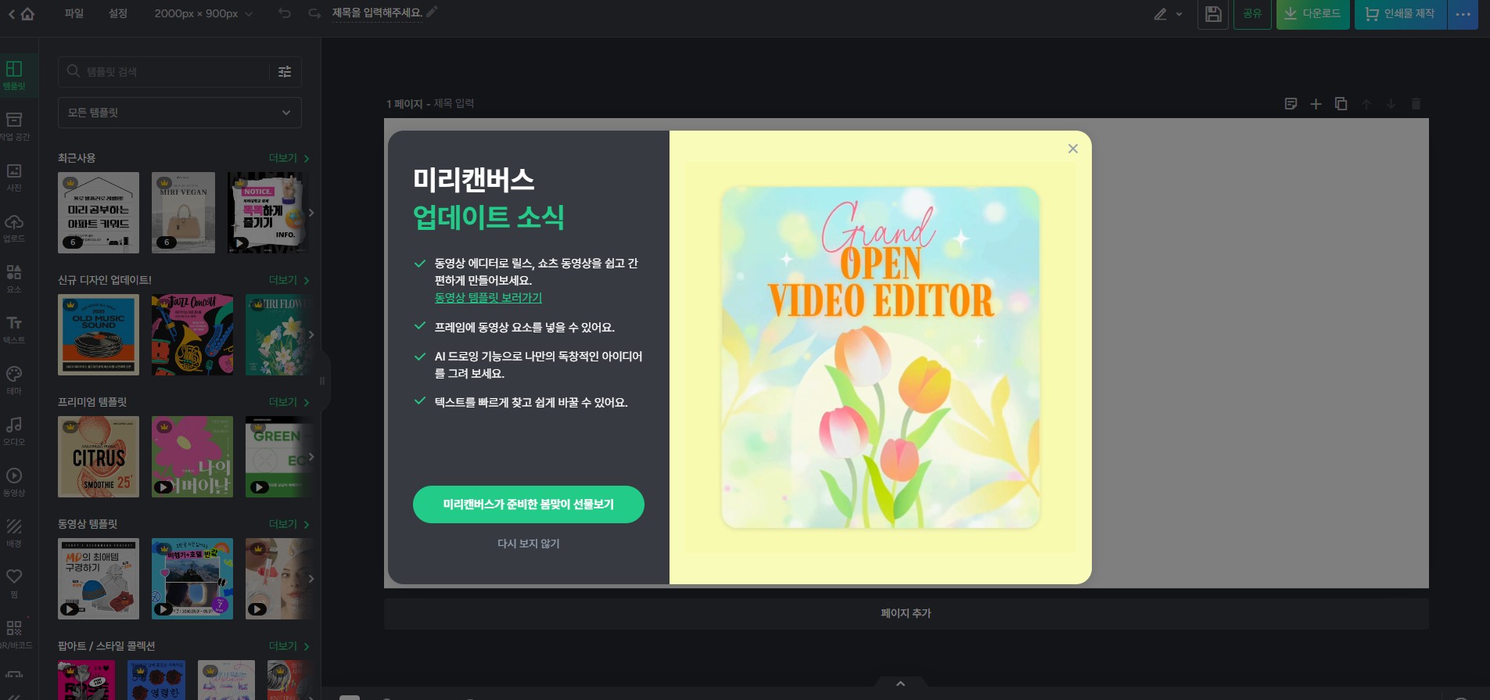Viewport: 1490px width, 700px height.
Task: Select the OLD MUSIC SOUND template
Action: point(99,335)
